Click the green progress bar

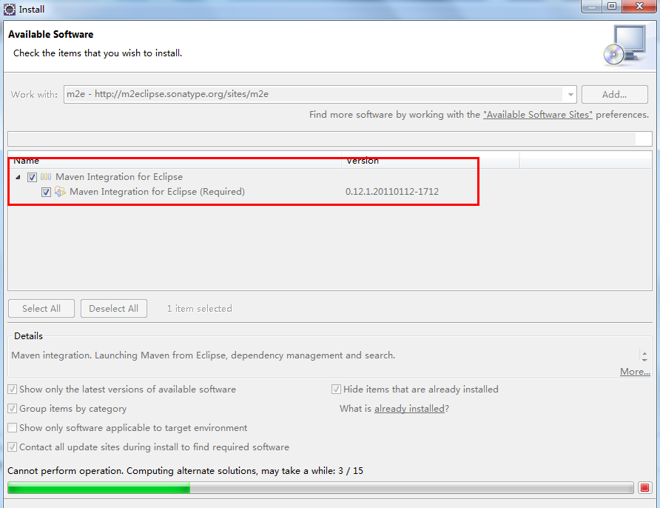tap(320, 488)
